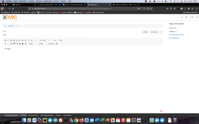Click the Create button
The image size is (199, 124).
pos(154,32)
